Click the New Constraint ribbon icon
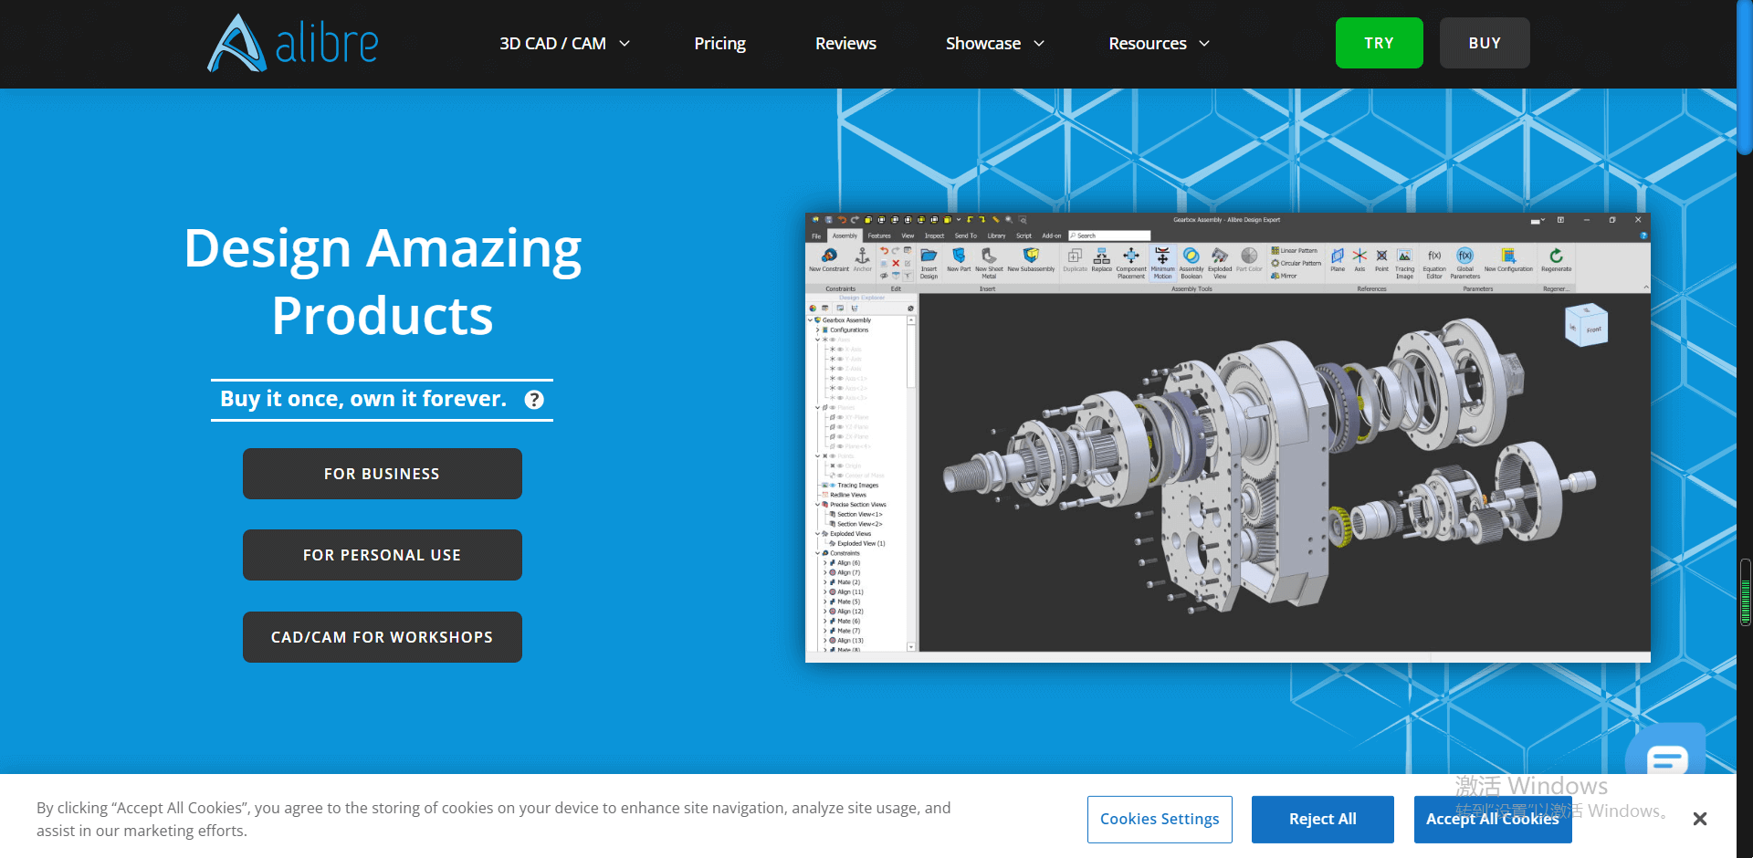Screen dimensions: 1753x858 pos(829,256)
